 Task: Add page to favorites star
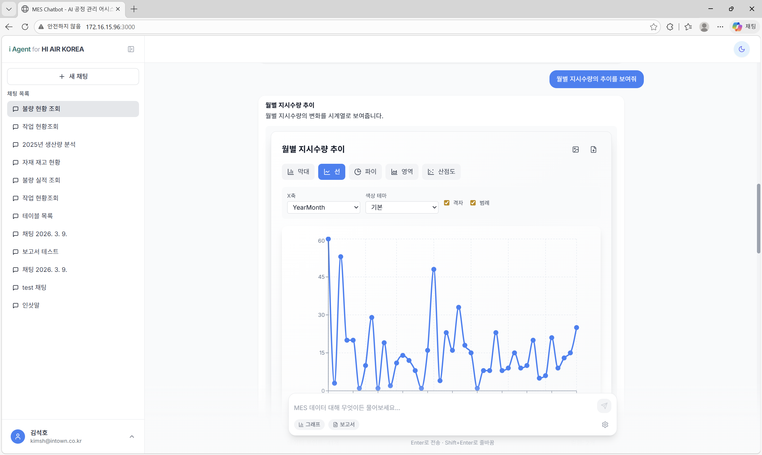pos(653,27)
